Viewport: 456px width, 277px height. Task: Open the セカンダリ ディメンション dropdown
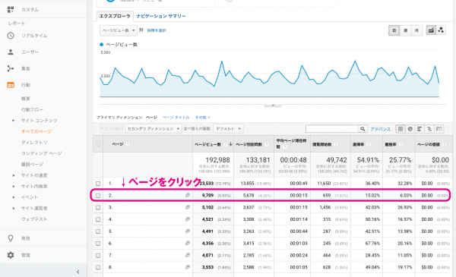point(154,128)
